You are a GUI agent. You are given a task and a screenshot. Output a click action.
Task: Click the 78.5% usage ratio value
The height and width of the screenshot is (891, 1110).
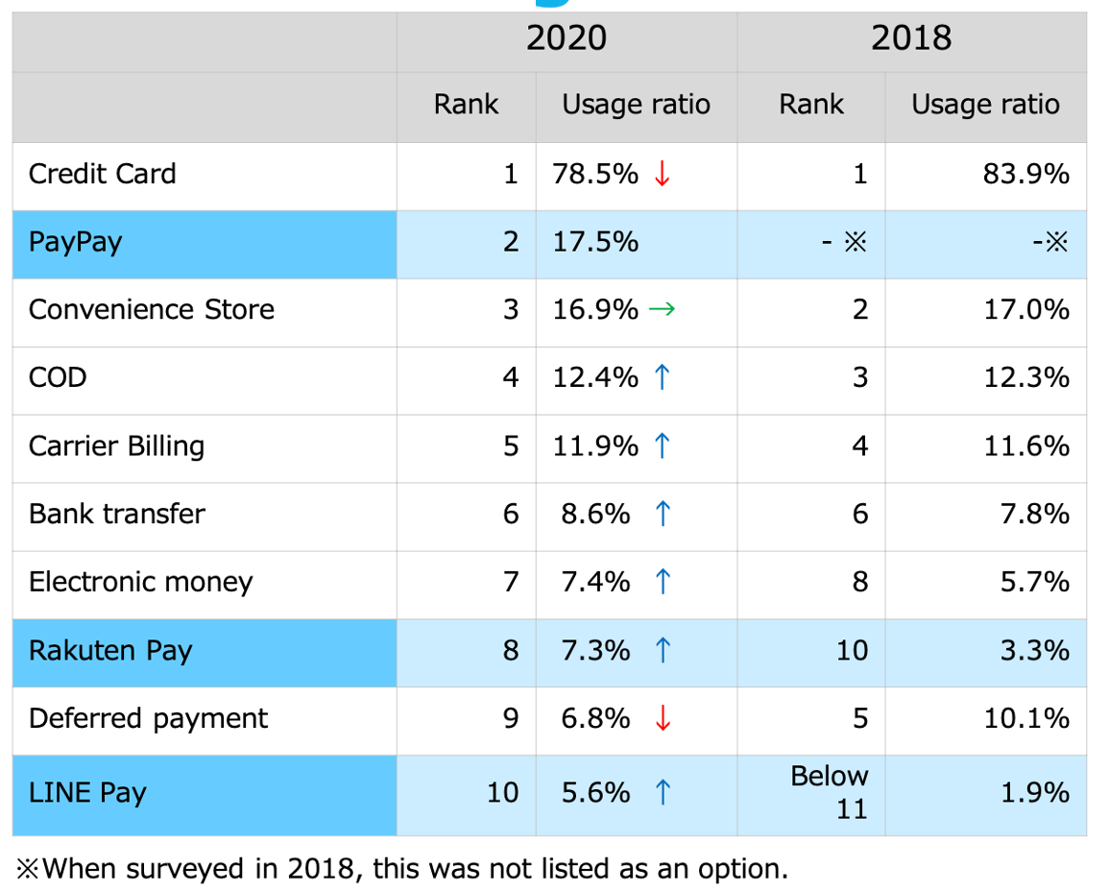click(595, 174)
